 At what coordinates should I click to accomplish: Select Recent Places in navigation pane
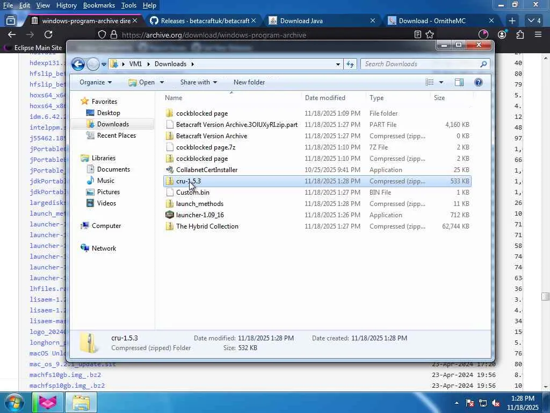pos(116,135)
